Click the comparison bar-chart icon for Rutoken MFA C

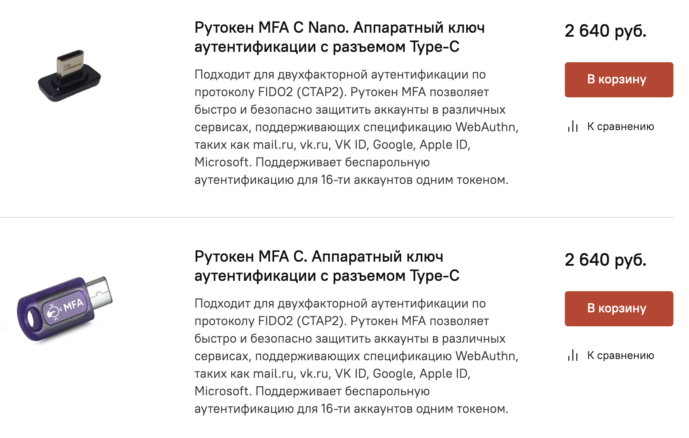[x=574, y=355]
